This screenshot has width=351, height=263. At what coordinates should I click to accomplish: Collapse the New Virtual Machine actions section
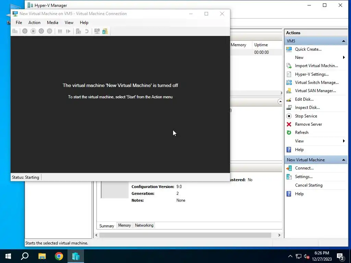point(343,160)
